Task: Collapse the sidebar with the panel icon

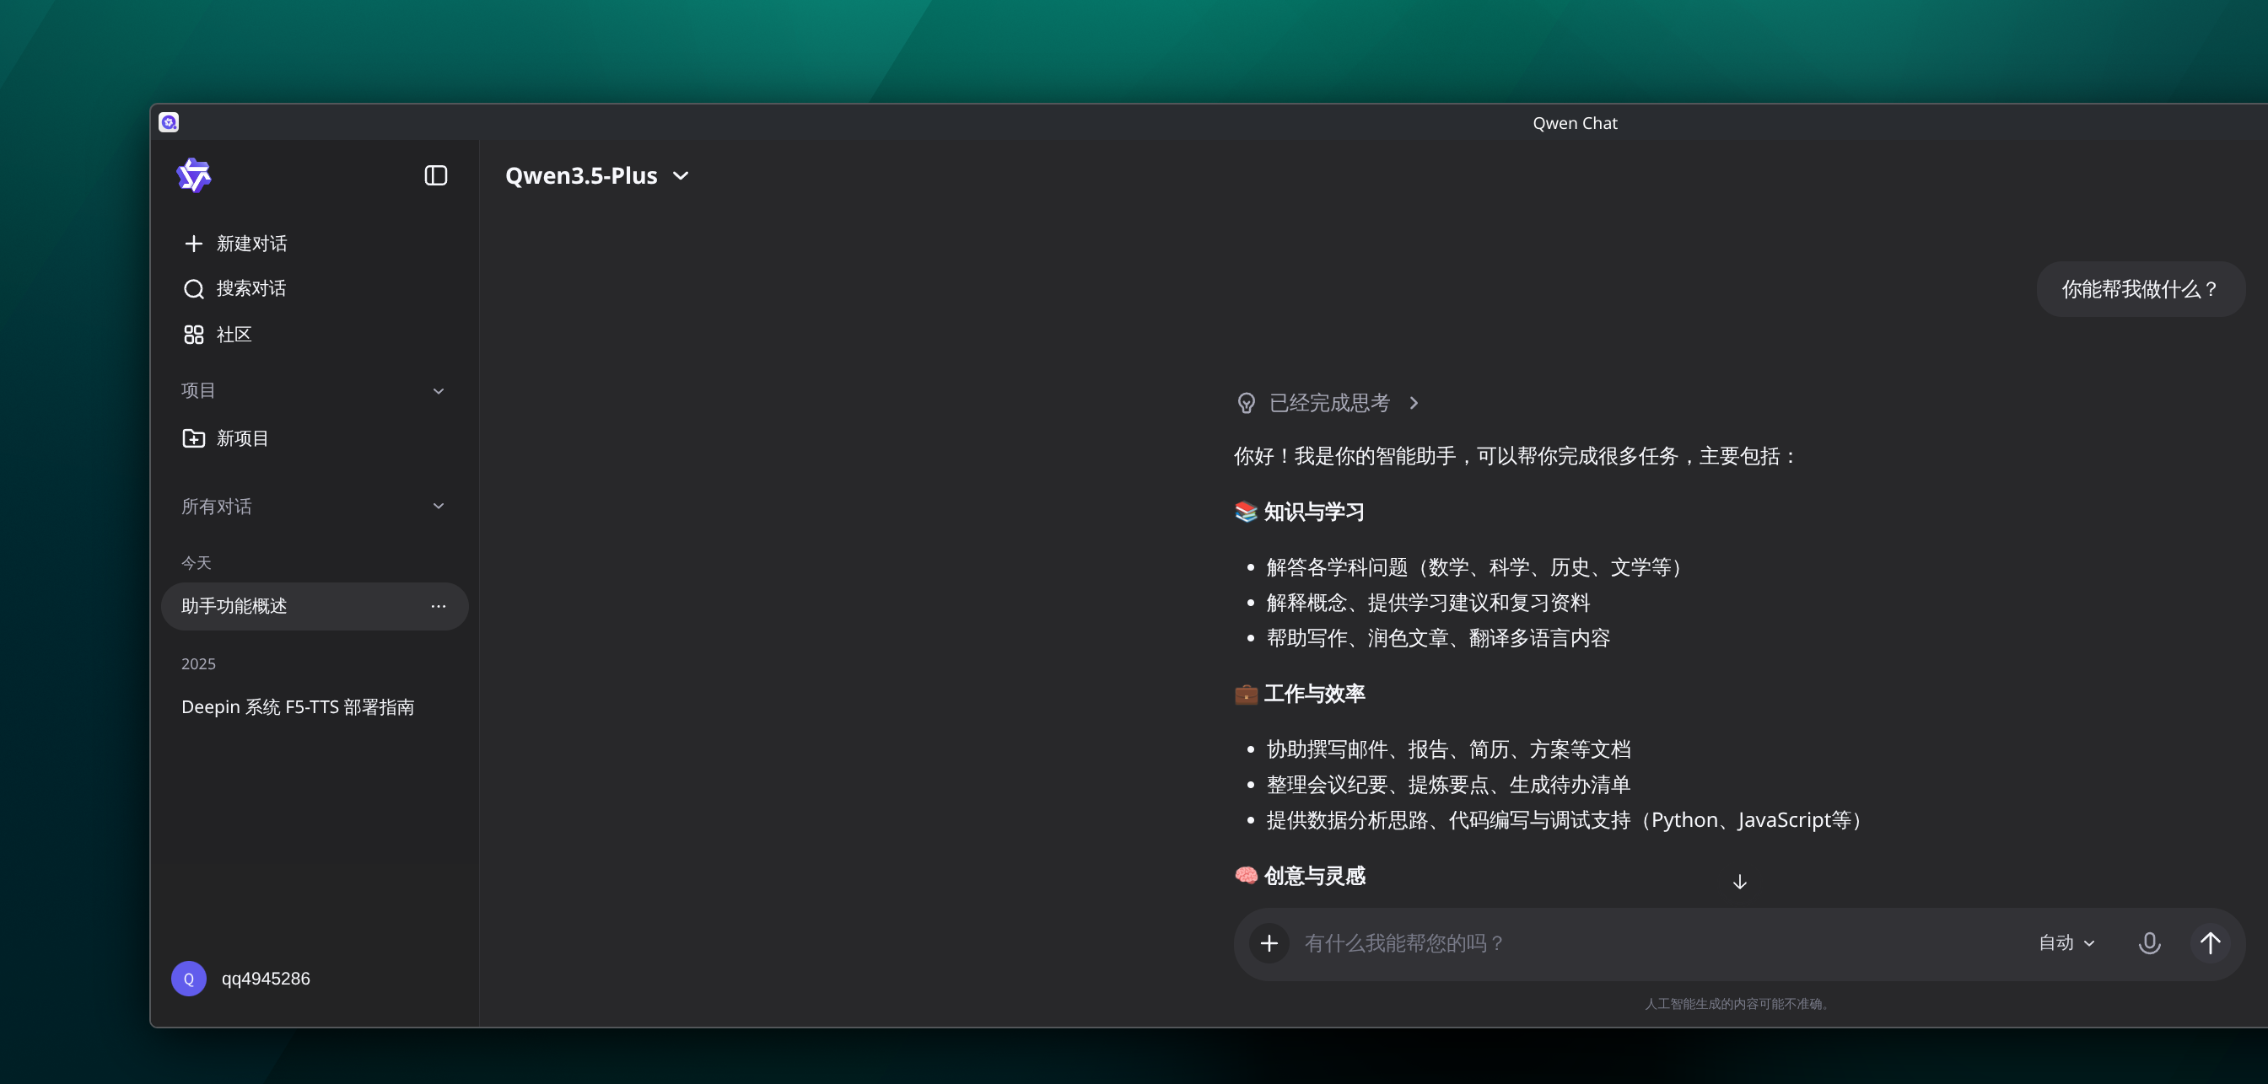Action: [x=436, y=176]
